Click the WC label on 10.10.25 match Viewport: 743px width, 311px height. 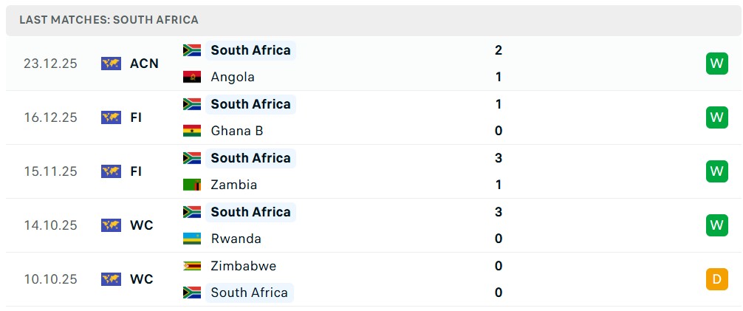(x=141, y=279)
